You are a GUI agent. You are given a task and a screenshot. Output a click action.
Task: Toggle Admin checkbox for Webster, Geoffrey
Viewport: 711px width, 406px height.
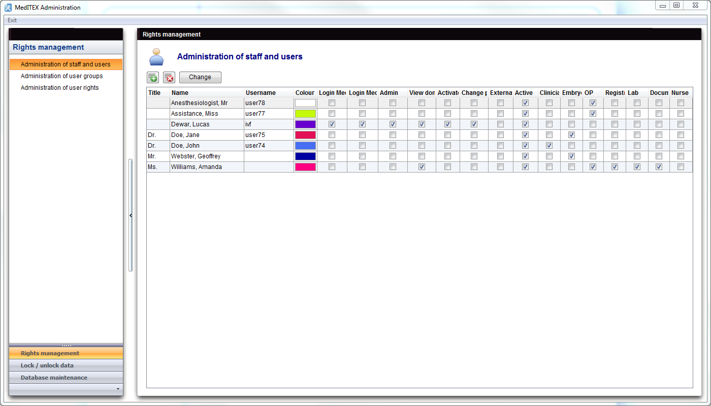point(393,156)
